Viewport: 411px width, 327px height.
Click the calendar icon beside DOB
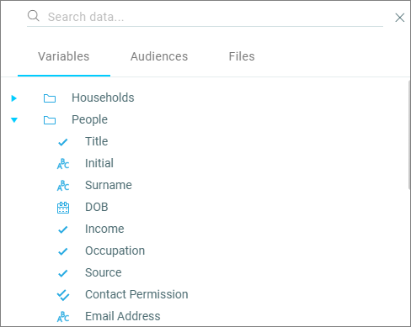click(x=63, y=208)
